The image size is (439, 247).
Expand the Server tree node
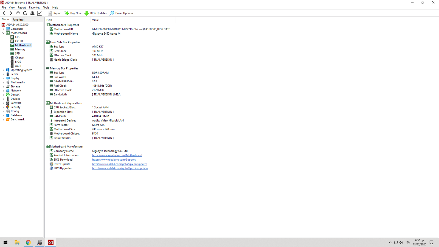3,74
